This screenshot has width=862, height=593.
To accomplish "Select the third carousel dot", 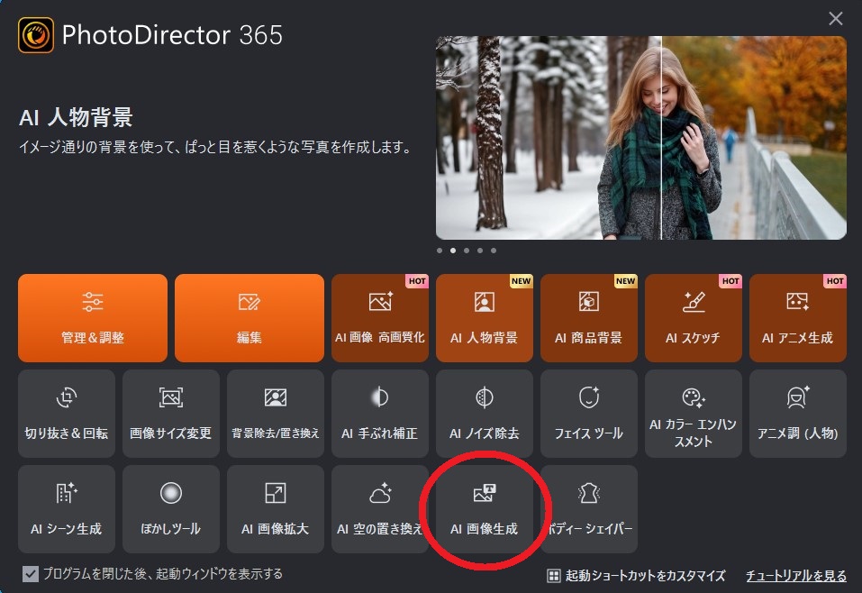I will 467,251.
